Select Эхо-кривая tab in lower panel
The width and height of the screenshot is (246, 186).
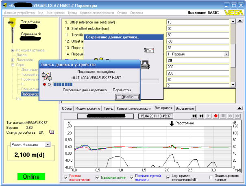163,108
